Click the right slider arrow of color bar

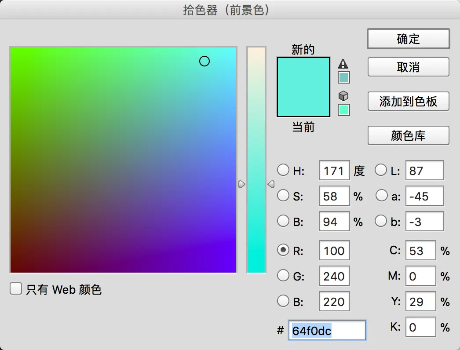point(271,184)
